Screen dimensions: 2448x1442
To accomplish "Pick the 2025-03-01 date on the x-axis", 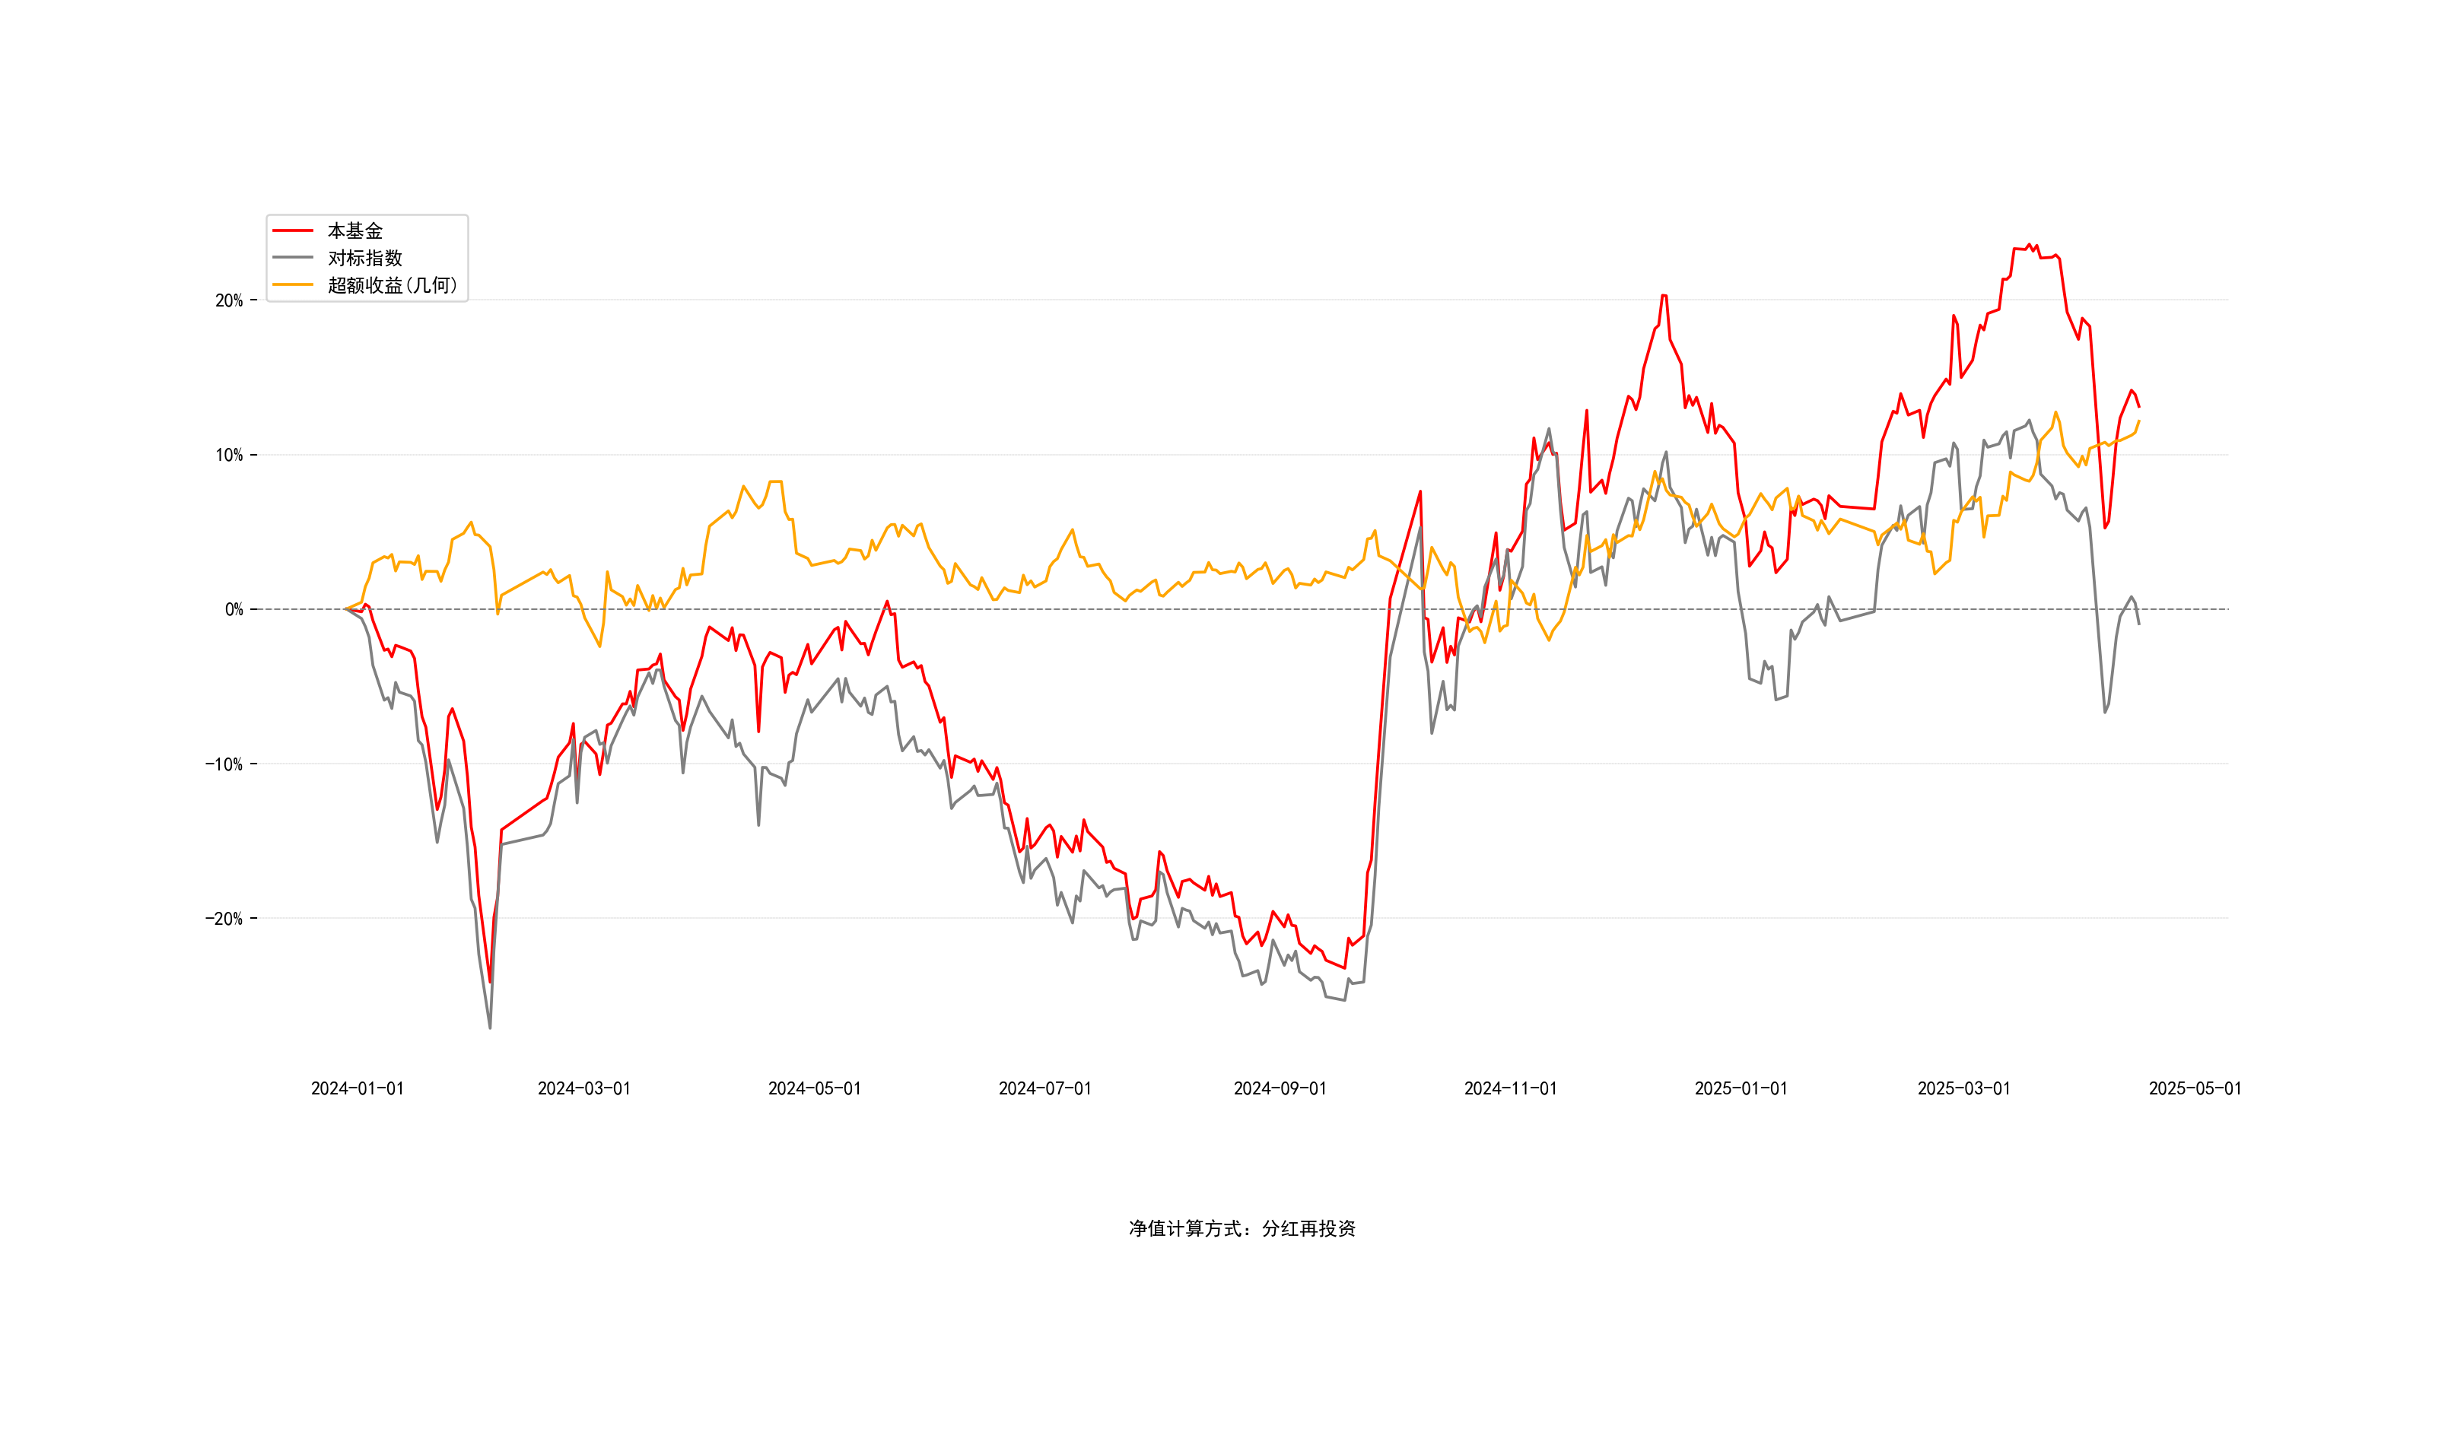I will (1963, 1089).
